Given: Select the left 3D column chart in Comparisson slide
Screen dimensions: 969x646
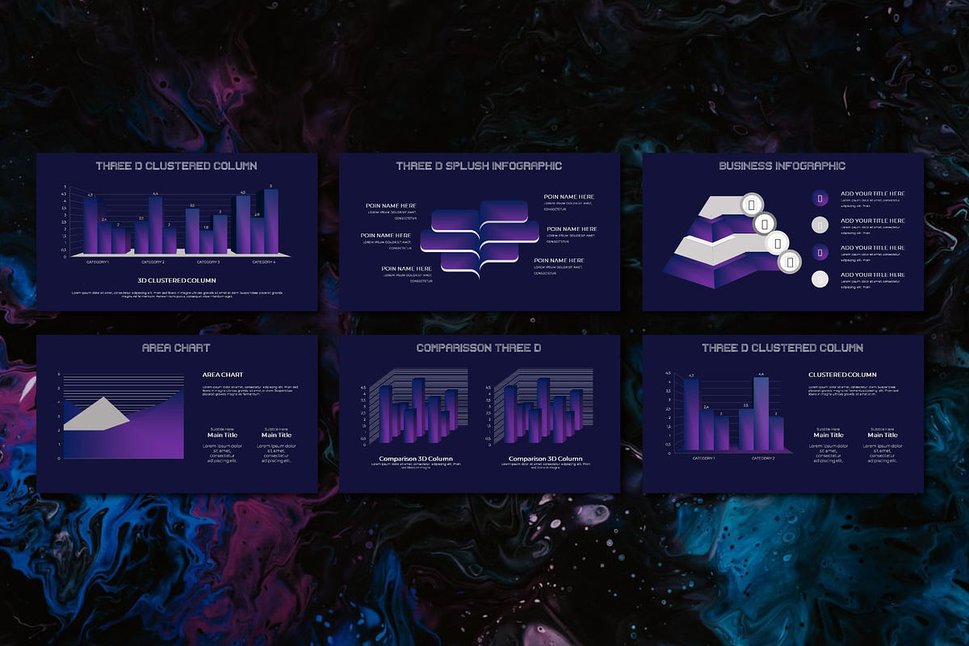Looking at the screenshot, I should tap(414, 407).
